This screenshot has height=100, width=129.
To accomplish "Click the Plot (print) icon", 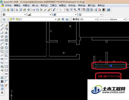I will click(x=17, y=10).
